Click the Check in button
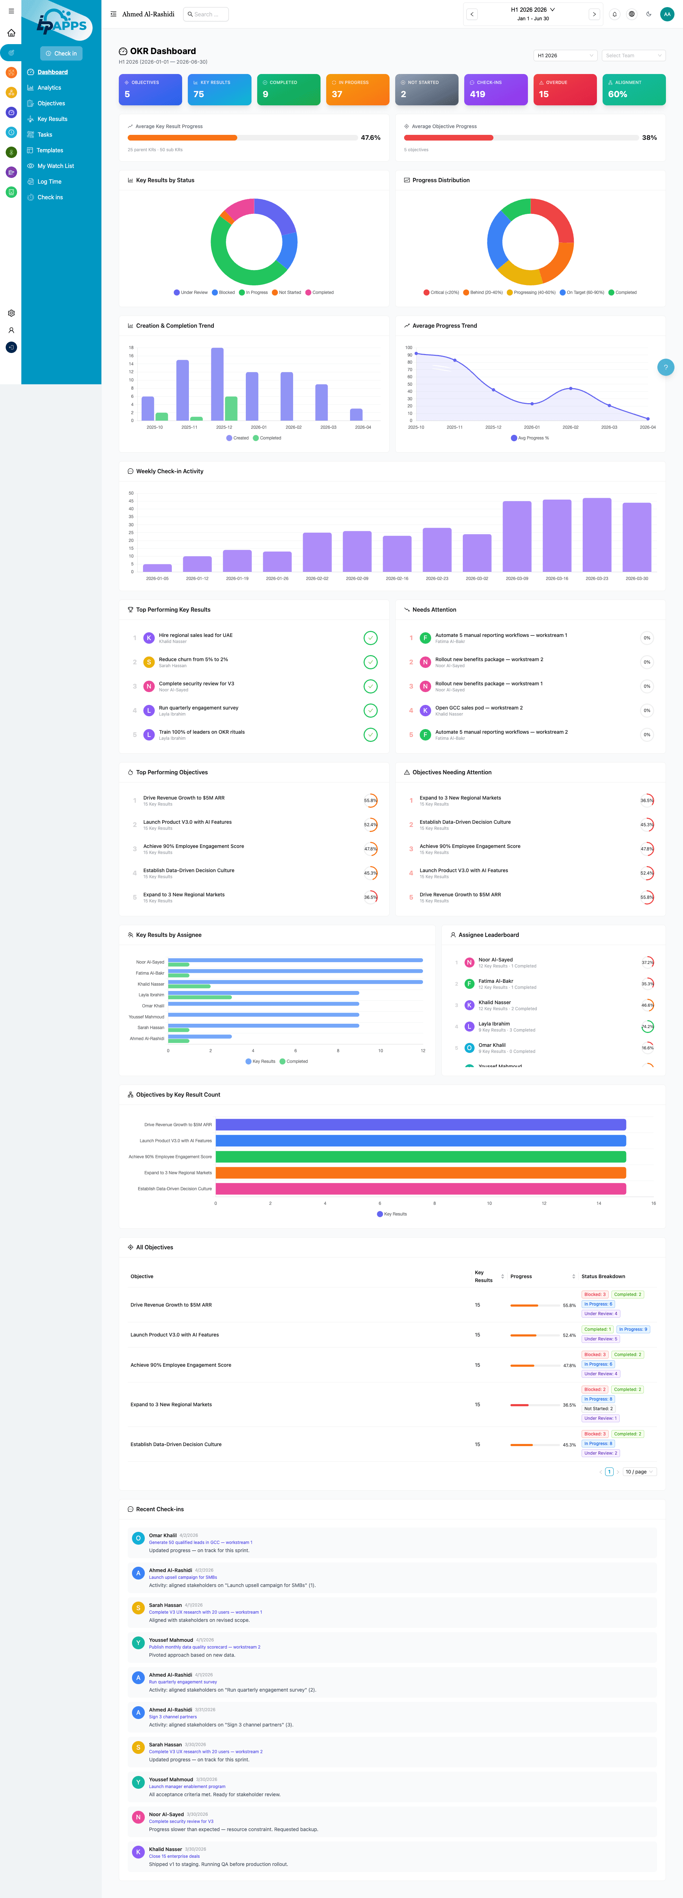This screenshot has height=1898, width=683. point(61,53)
